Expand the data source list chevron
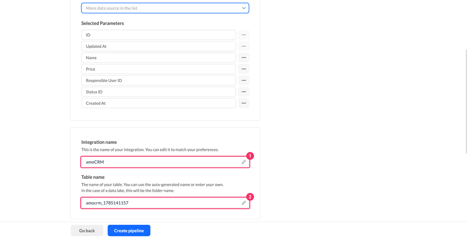The image size is (467, 239). tap(243, 8)
